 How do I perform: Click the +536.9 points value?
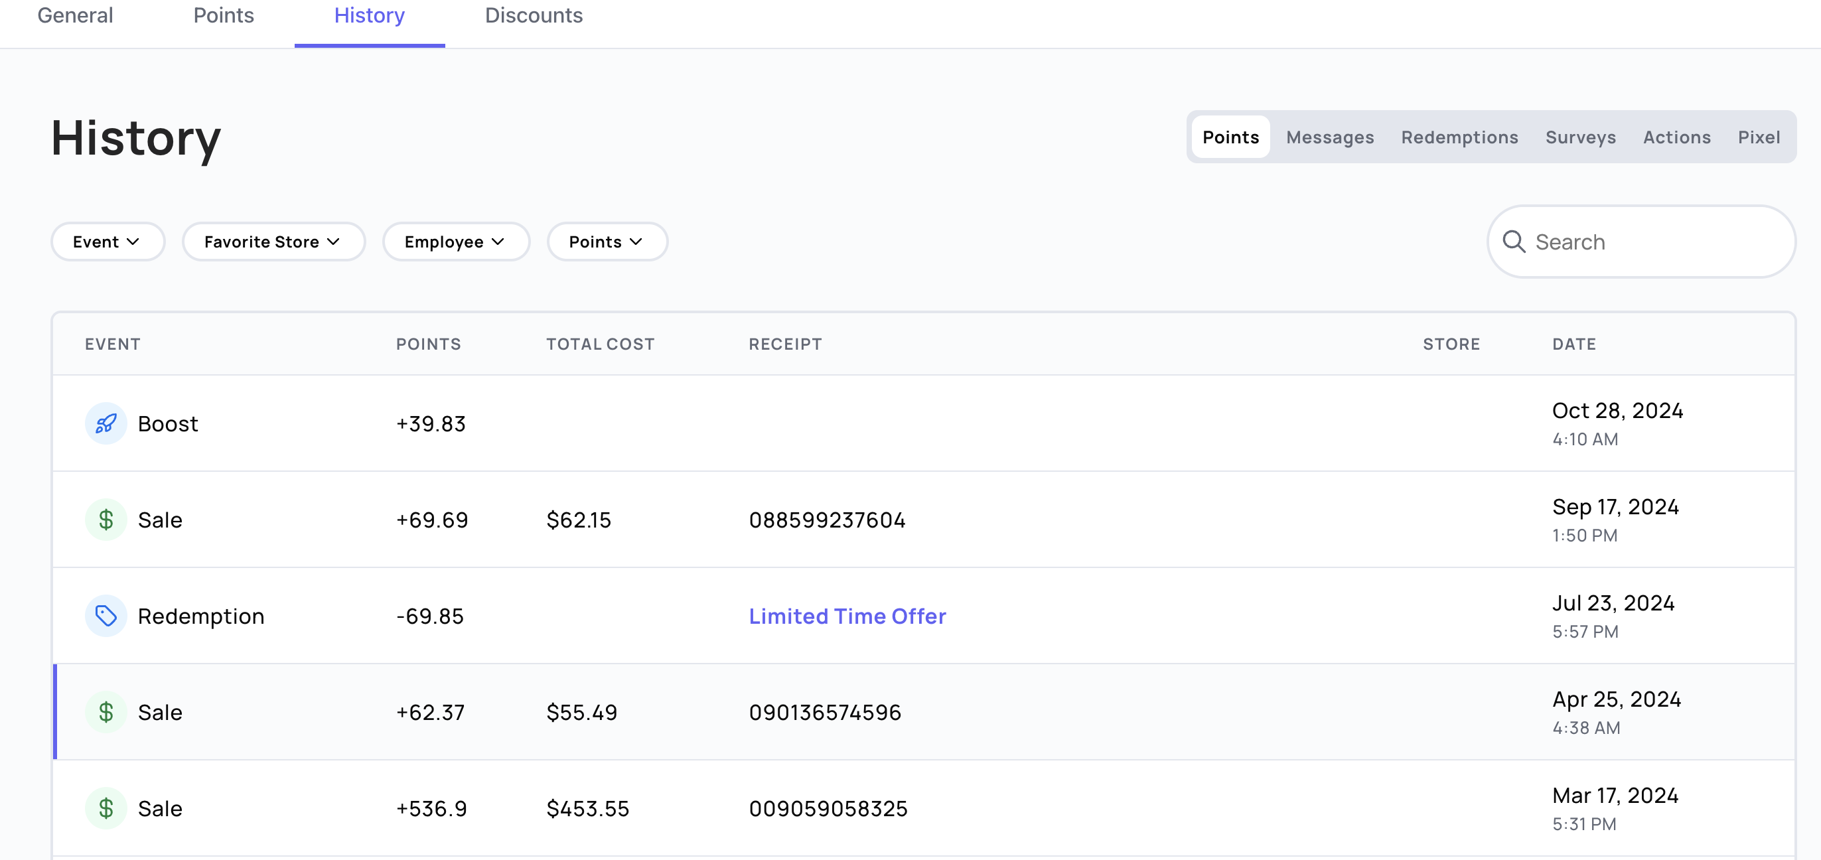coord(432,808)
